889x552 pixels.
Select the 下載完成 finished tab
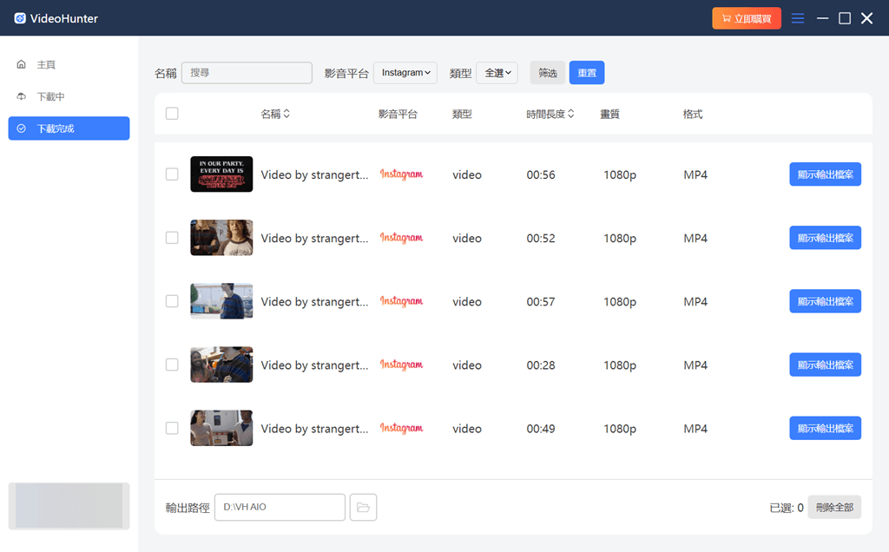69,128
